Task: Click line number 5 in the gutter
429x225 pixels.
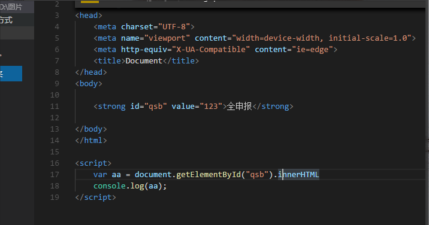Action: 57,38
